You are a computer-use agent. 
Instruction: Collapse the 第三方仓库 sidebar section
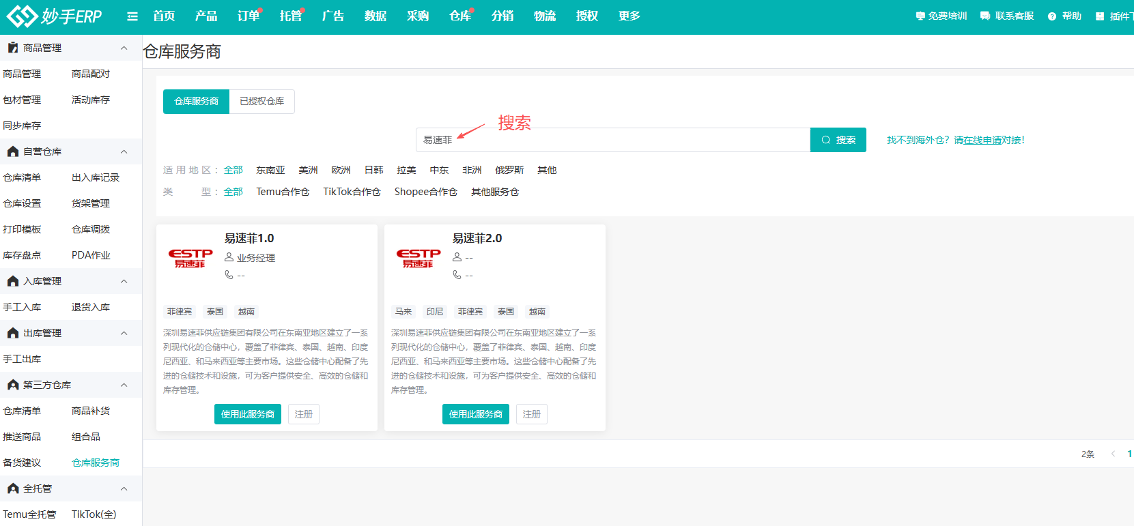(124, 385)
